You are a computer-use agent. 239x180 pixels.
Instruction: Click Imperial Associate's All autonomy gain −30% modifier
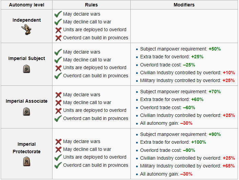tap(166, 123)
